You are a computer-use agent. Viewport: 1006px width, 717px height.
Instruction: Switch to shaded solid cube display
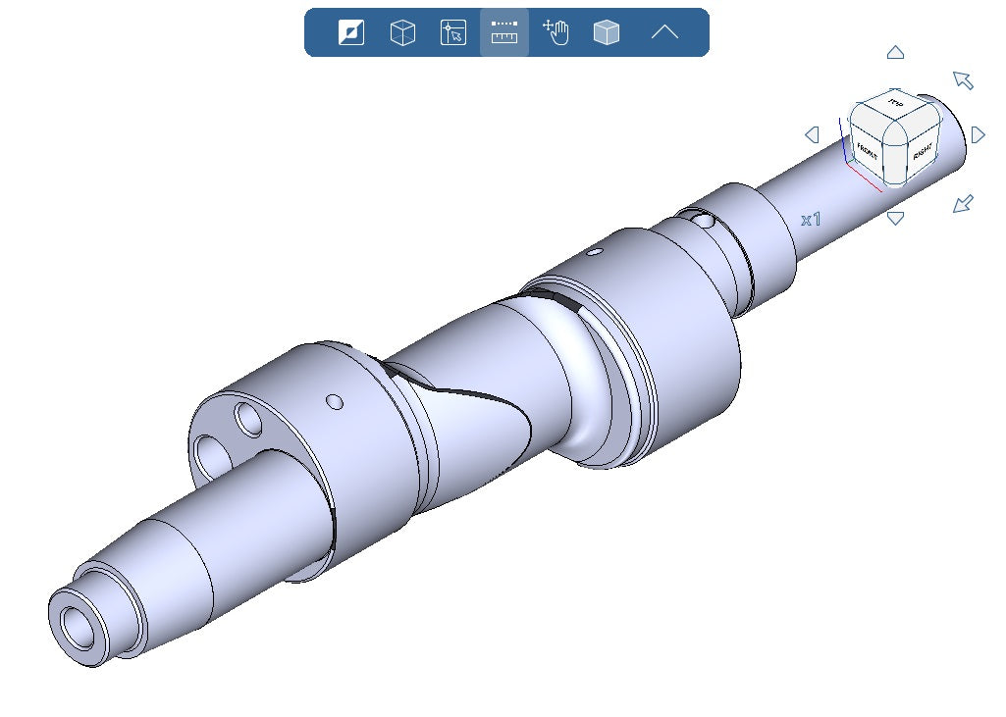(607, 33)
